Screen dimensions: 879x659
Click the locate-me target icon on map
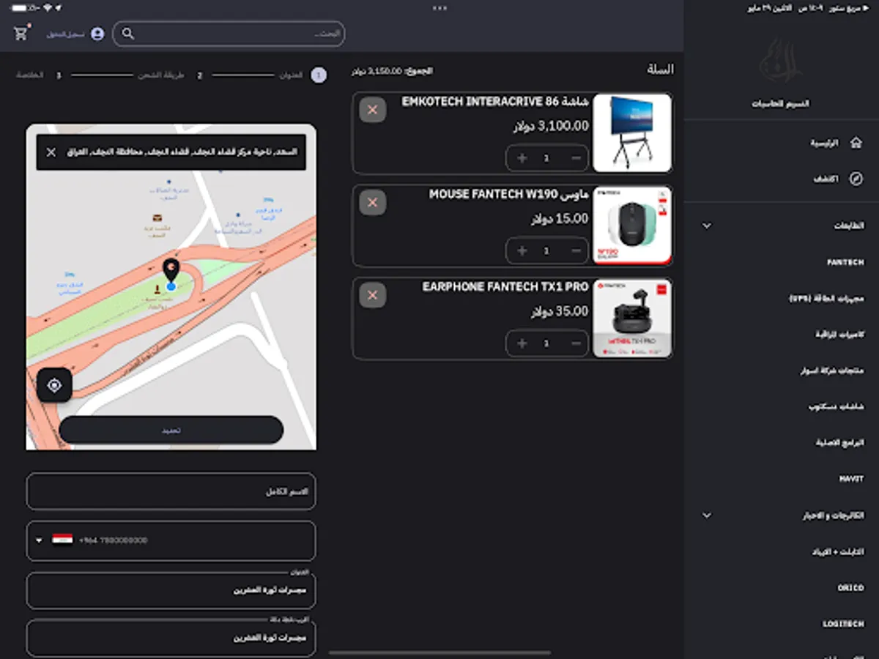[54, 385]
